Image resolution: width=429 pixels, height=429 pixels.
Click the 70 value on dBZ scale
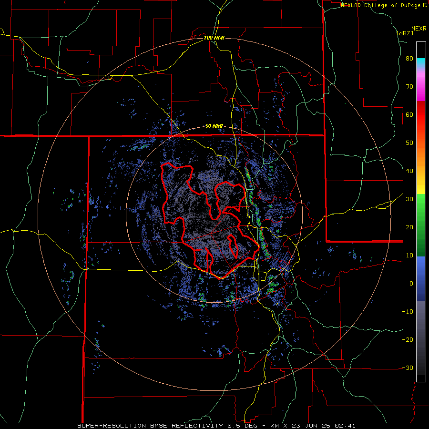click(409, 87)
